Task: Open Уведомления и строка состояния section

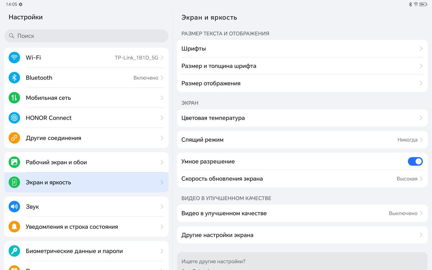Action: pyautogui.click(x=86, y=227)
